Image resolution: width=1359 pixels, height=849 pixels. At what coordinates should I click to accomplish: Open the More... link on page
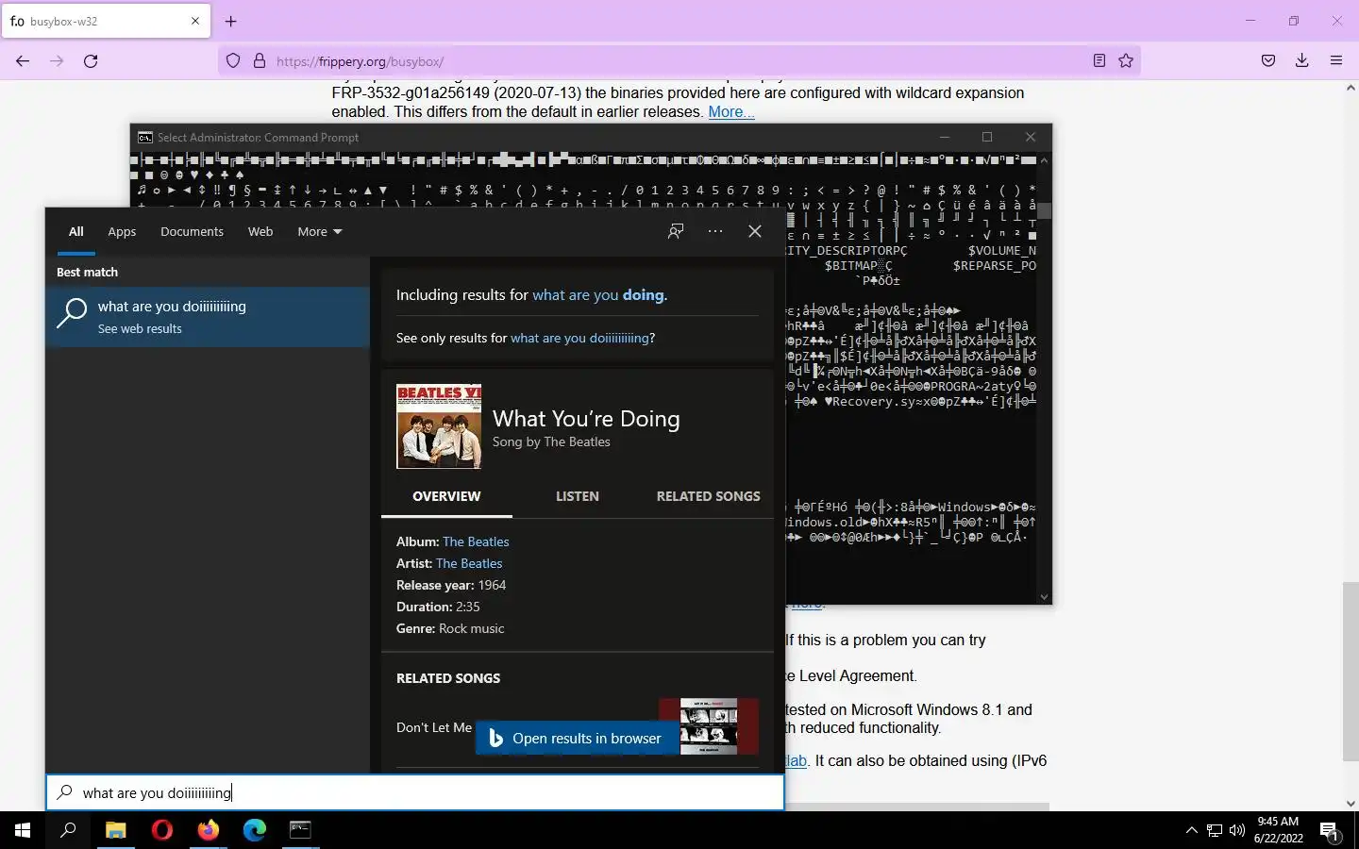click(731, 111)
